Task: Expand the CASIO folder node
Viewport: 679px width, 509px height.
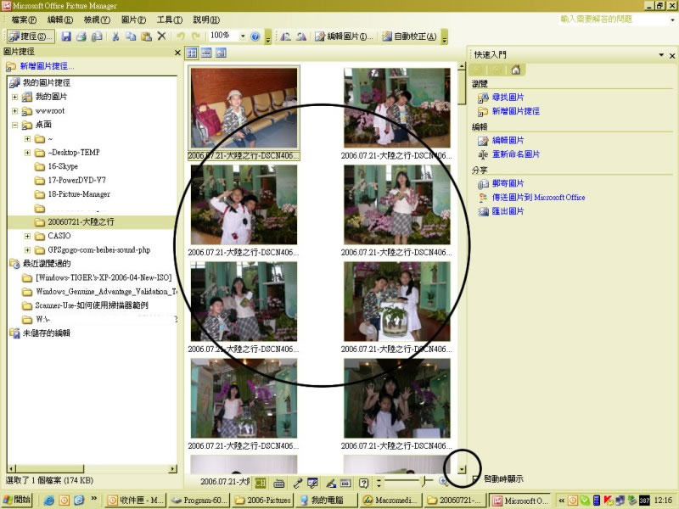Action: point(27,236)
